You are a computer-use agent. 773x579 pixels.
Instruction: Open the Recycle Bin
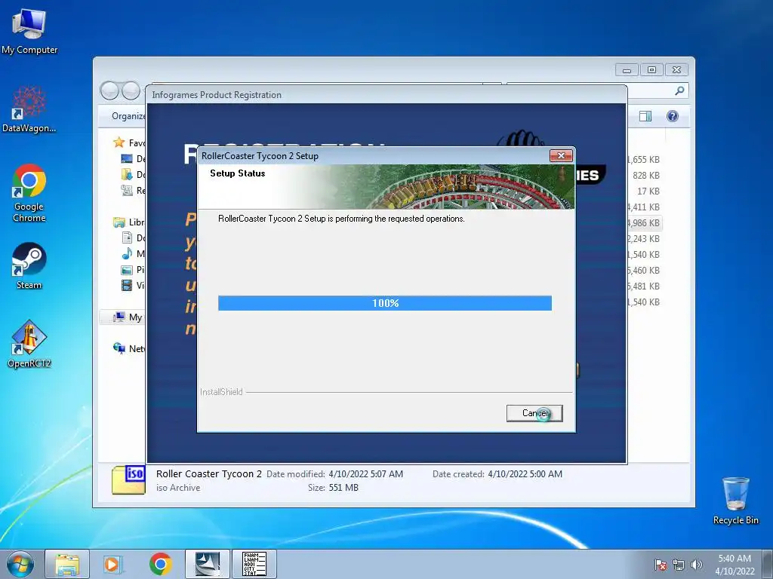(735, 501)
